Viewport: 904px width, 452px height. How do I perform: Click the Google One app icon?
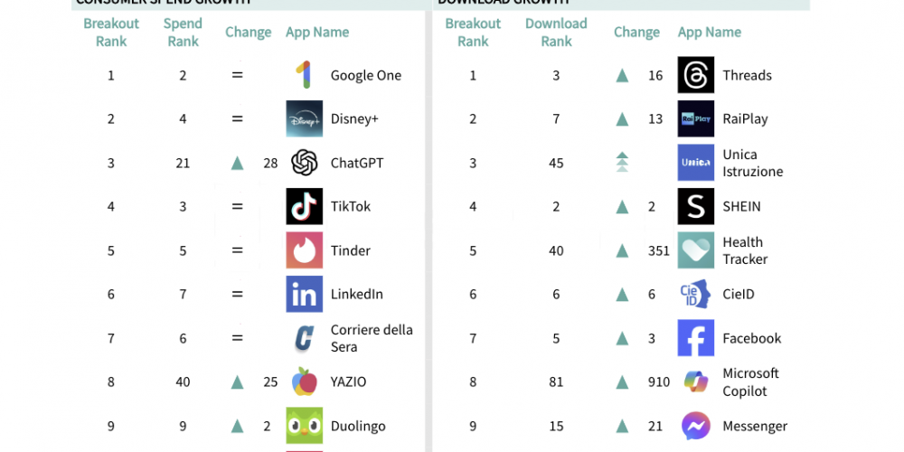click(304, 75)
